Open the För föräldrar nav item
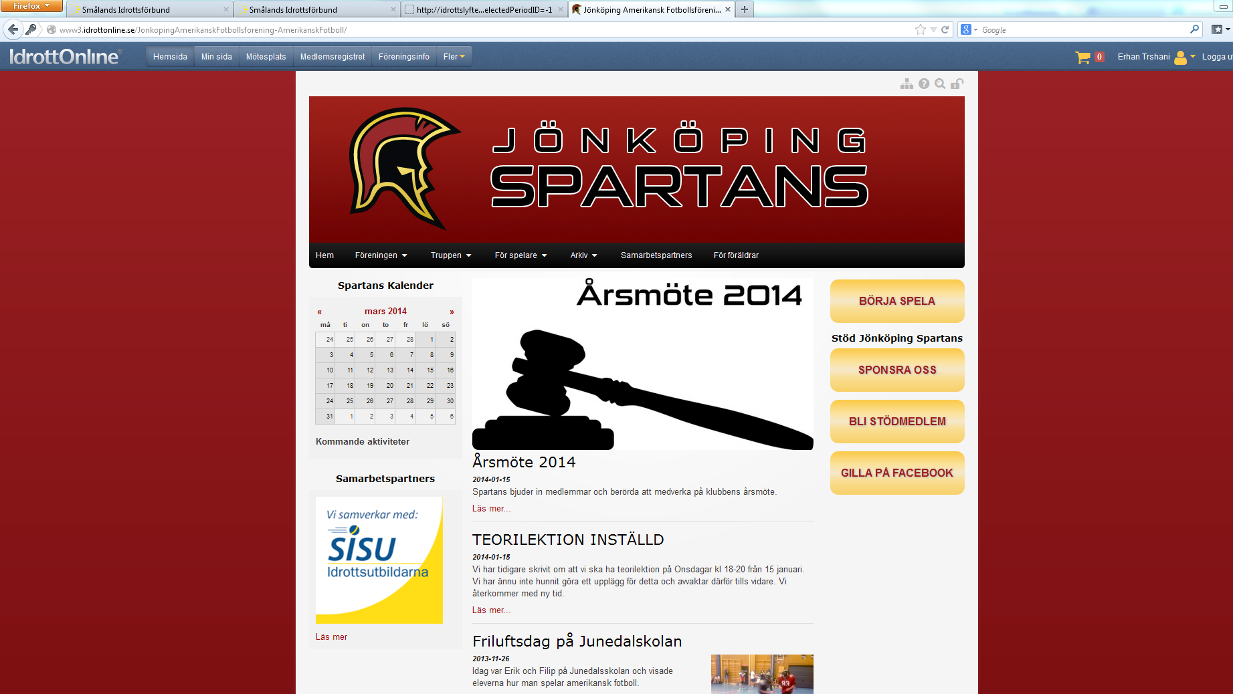The image size is (1233, 694). point(736,255)
